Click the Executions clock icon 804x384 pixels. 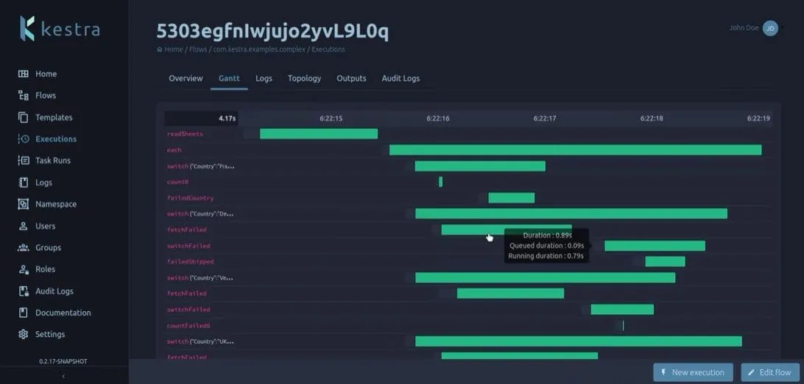(23, 139)
